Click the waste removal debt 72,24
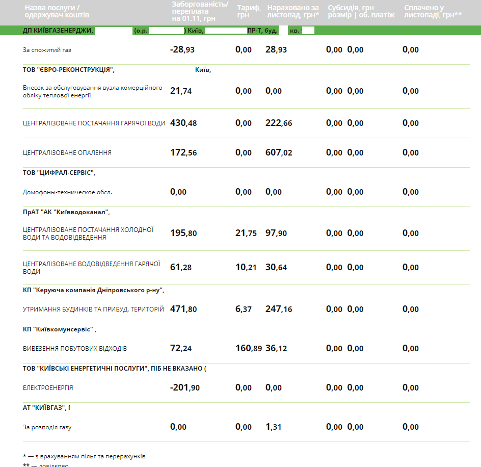Viewport: 481px width, 467px height. click(x=181, y=348)
